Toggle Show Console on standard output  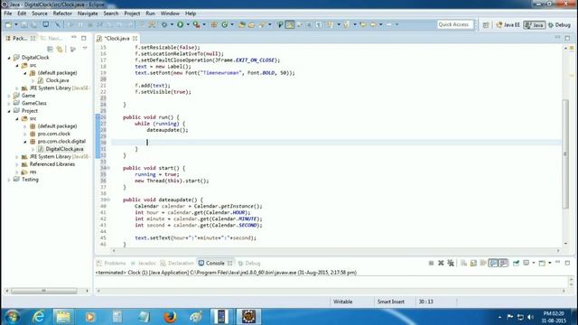click(x=493, y=263)
